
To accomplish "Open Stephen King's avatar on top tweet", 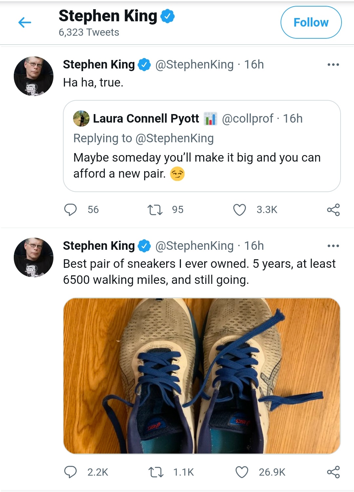I will pos(33,76).
